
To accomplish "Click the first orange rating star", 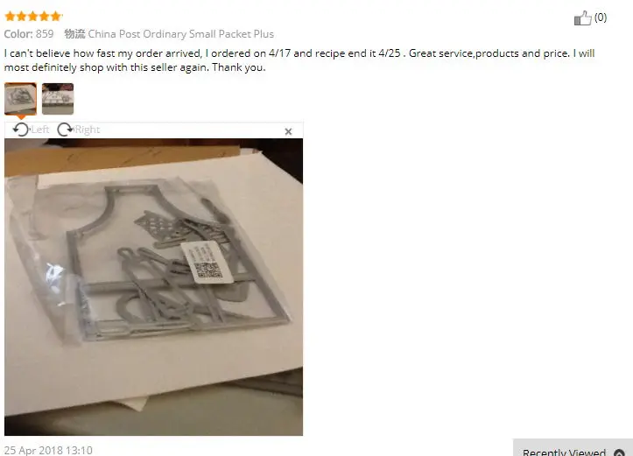I will pos(10,17).
